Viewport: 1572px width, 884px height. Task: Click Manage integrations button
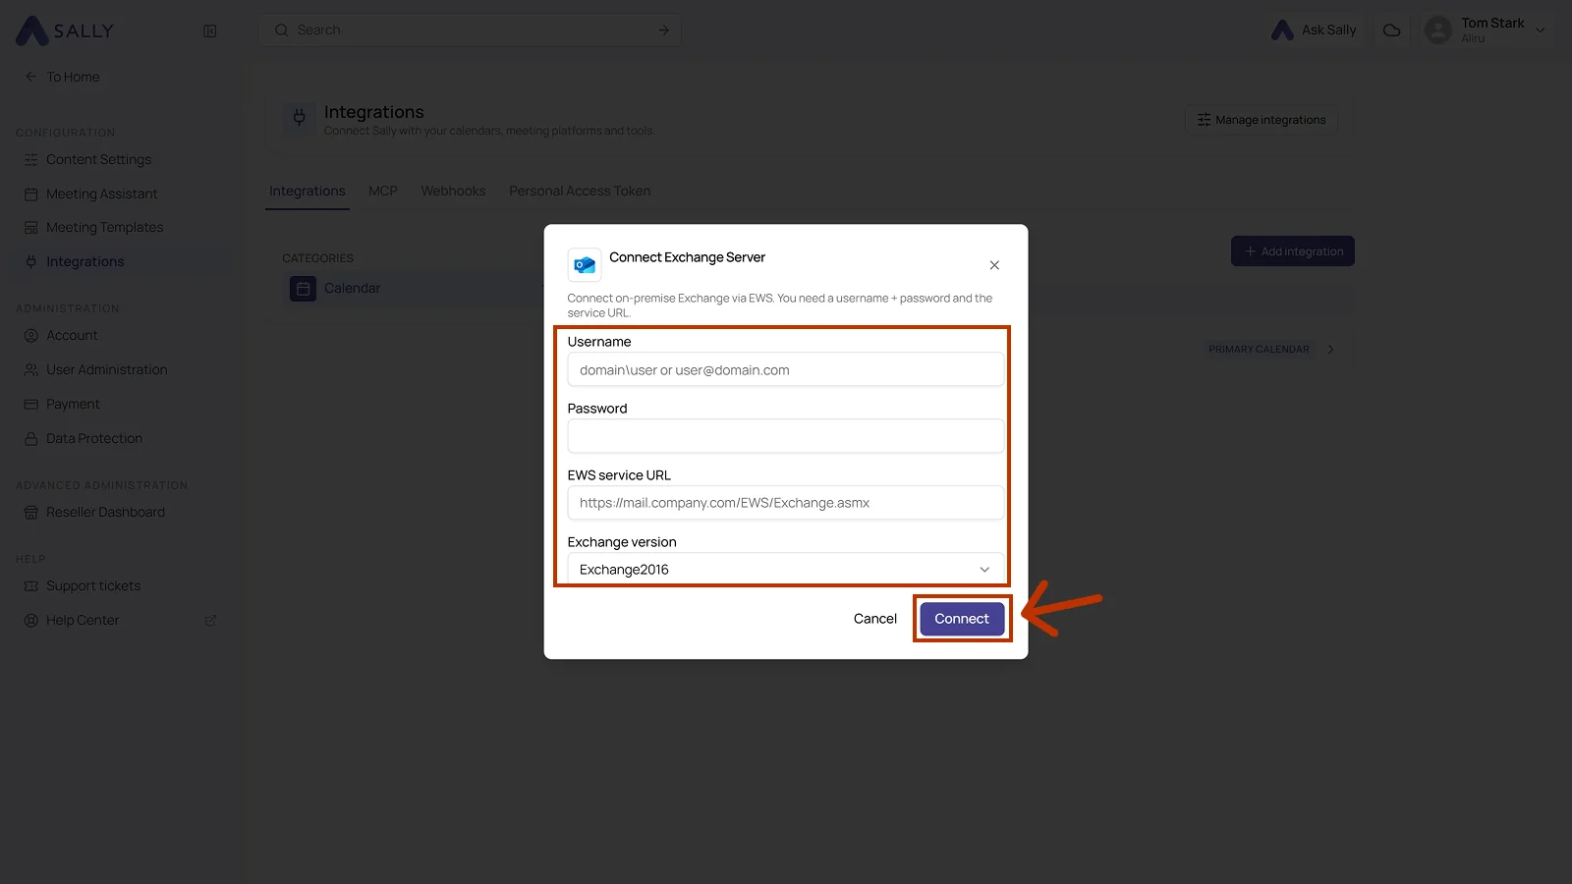tap(1262, 120)
